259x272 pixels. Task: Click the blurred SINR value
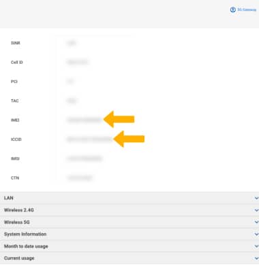(x=72, y=43)
